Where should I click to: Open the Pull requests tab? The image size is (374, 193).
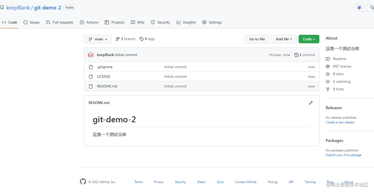[60, 22]
